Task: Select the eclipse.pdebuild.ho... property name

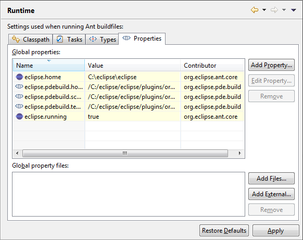Action: (x=54, y=87)
